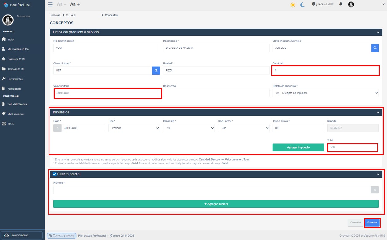This screenshot has width=387, height=240.
Task: Search Clave Producto/Servicio with the magnifier
Action: click(375, 48)
